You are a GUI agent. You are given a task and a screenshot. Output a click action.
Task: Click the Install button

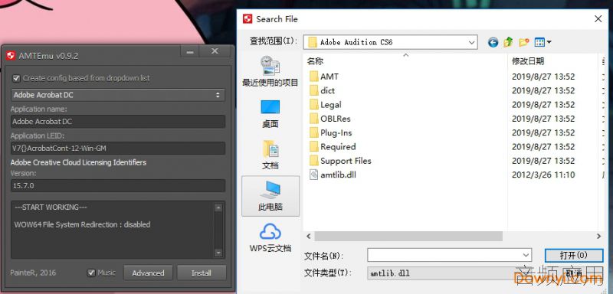coord(202,273)
